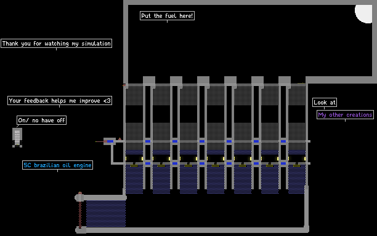Click the first blue valve on upper rail
Screen dimensions: 377x236
(148, 141)
